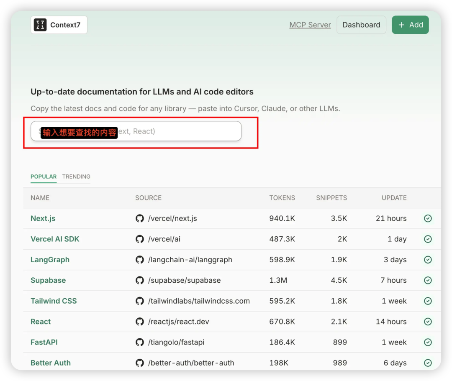Switch to the TRENDING tab
This screenshot has height=381, width=452.
pos(76,176)
